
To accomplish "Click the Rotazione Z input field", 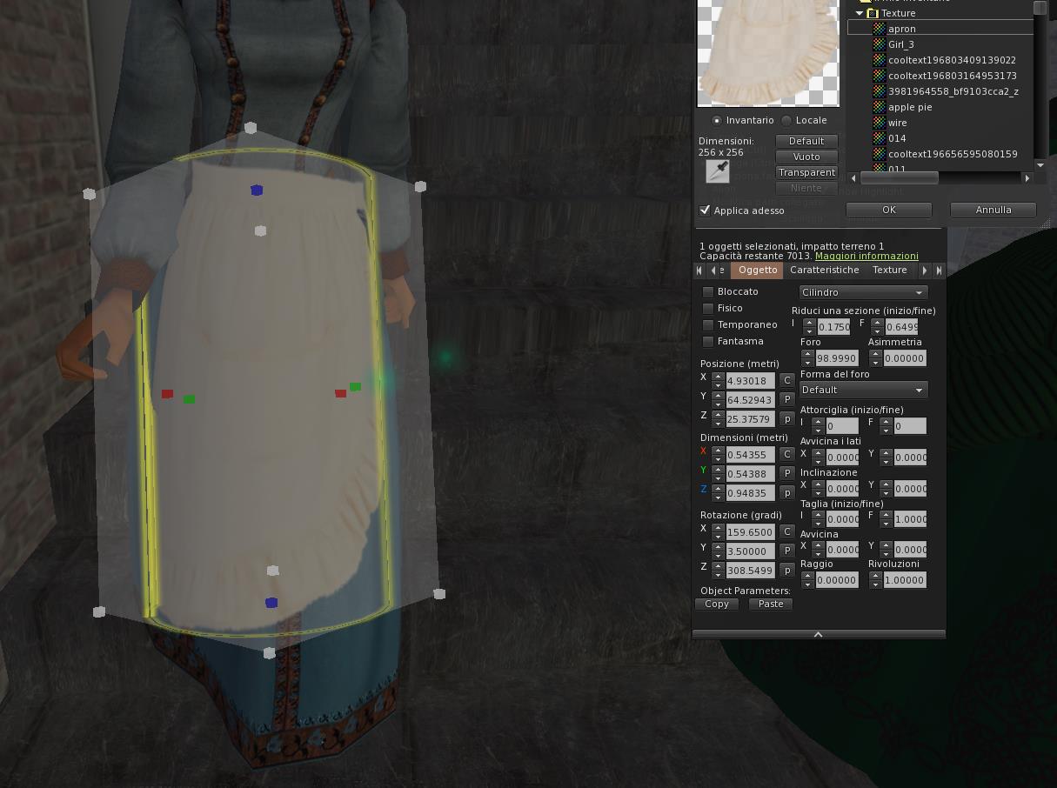I will (x=751, y=570).
